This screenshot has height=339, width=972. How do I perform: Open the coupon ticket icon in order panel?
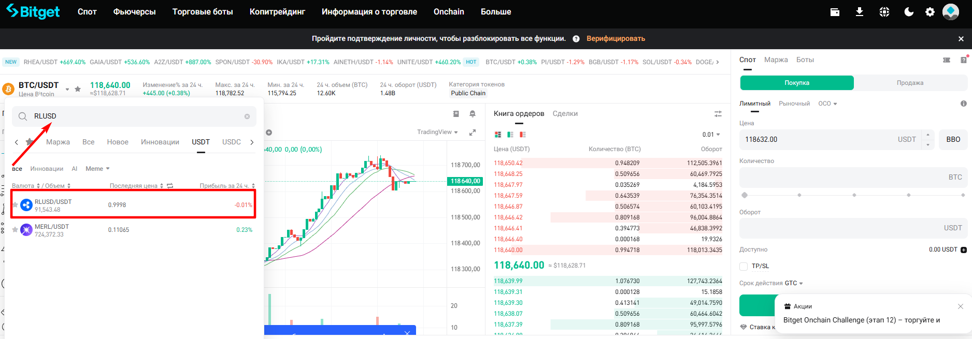click(x=947, y=60)
